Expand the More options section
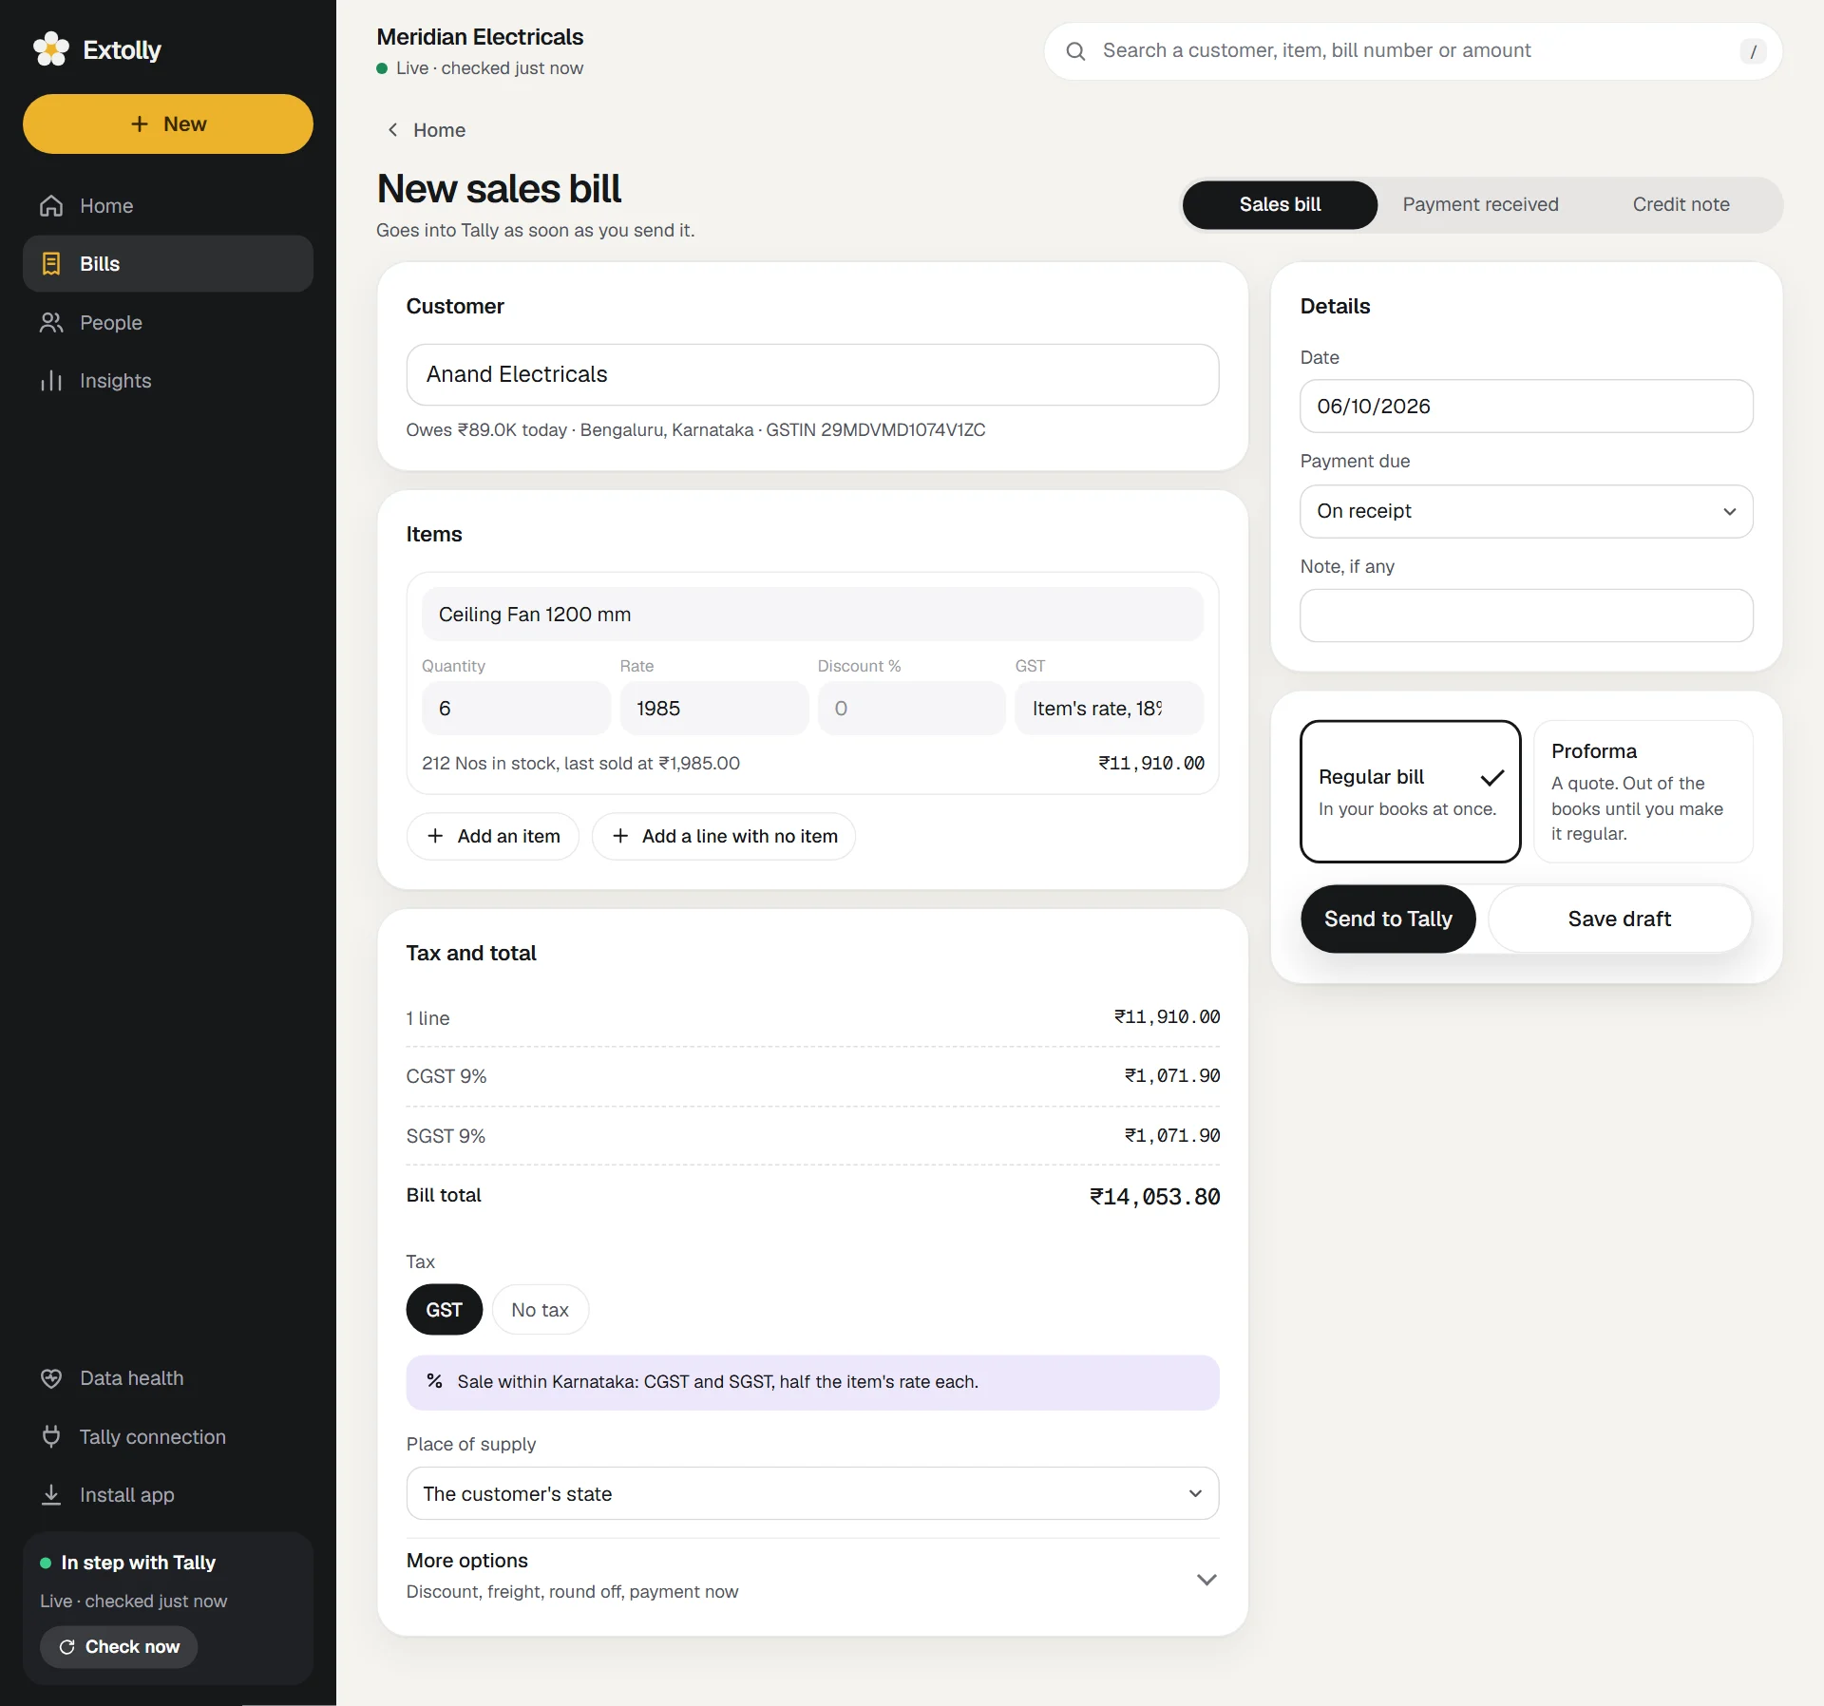This screenshot has width=1824, height=1706. pyautogui.click(x=812, y=1576)
